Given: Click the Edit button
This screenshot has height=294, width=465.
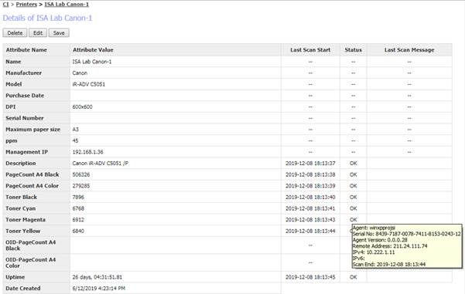Looking at the screenshot, I should (38, 33).
